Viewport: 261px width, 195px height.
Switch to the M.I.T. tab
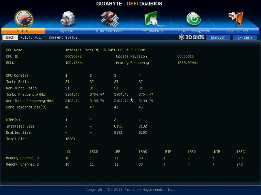pos(23,31)
